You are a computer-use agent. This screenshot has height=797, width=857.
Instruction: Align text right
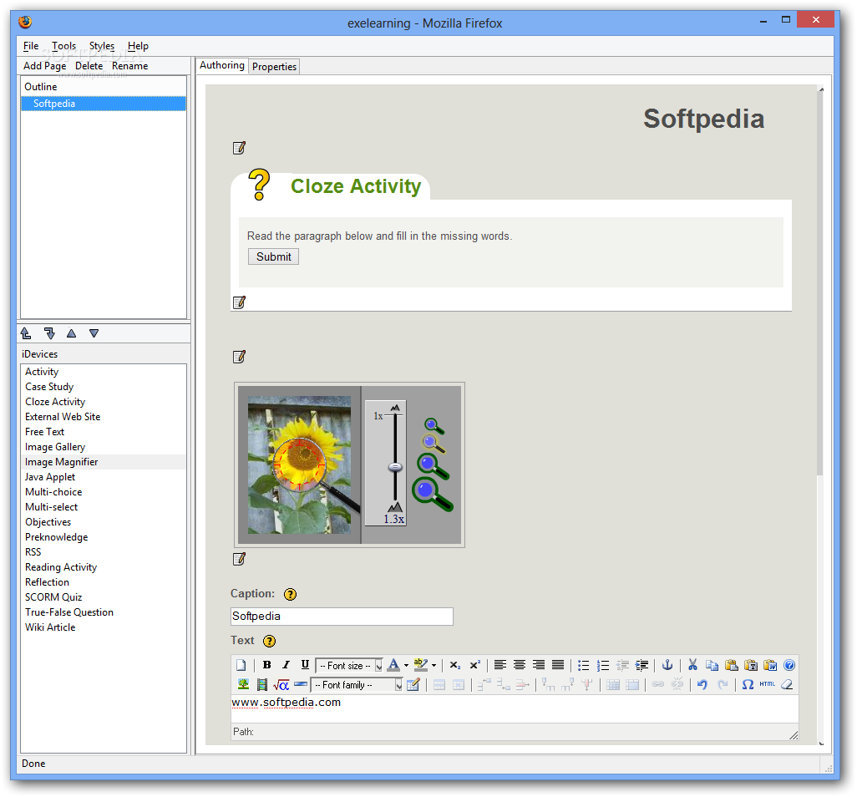tap(539, 665)
